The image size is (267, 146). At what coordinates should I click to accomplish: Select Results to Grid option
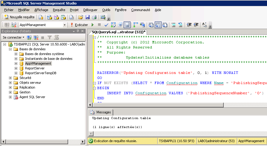(x=158, y=25)
